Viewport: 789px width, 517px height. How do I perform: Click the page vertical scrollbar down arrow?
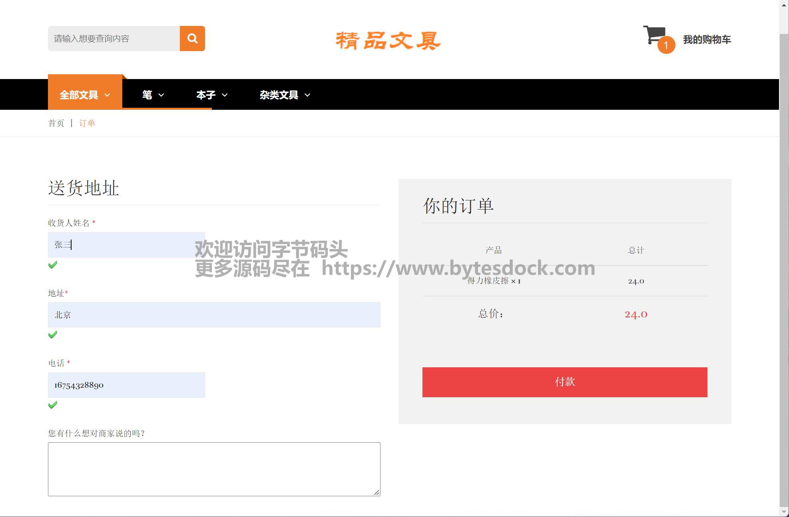784,512
